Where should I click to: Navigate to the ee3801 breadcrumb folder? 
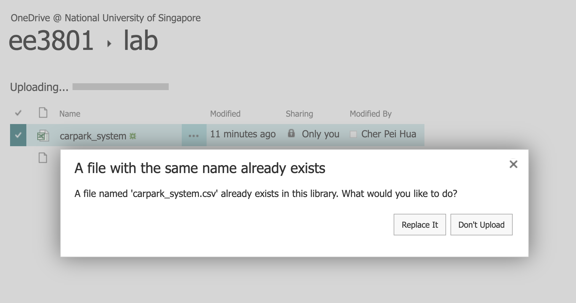tap(51, 41)
